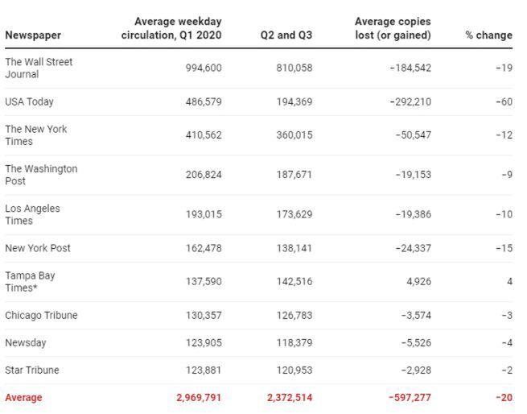The image size is (527, 414).
Task: Select the USA Today newspaper name
Action: pos(30,102)
